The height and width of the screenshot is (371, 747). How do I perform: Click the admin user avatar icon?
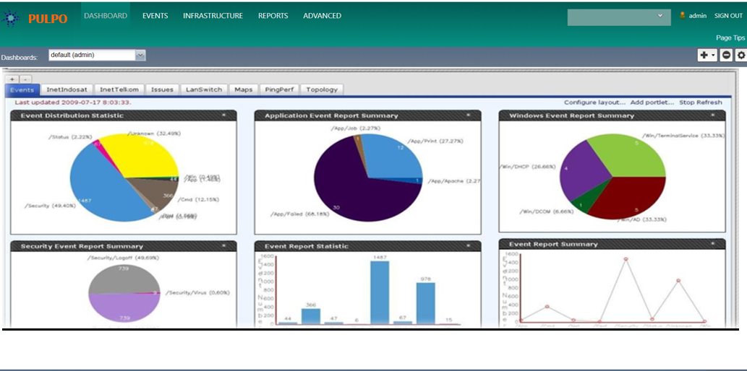682,15
